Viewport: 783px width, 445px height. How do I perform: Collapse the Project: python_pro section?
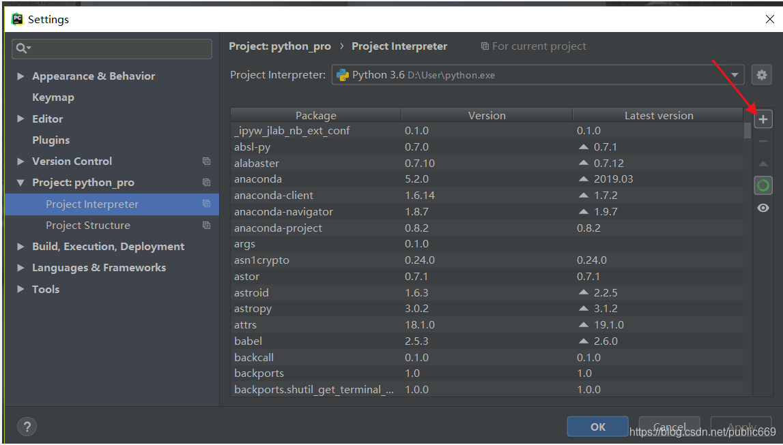coord(20,183)
